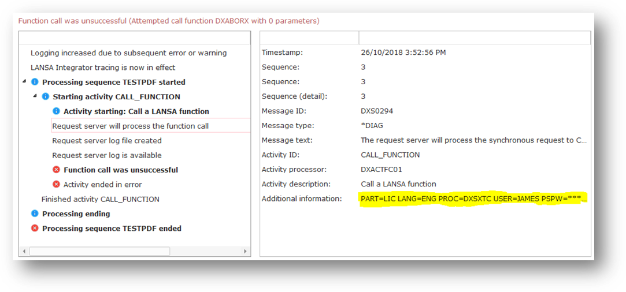Click error icon beside Processing sequence TESTPDF ended

(x=35, y=229)
